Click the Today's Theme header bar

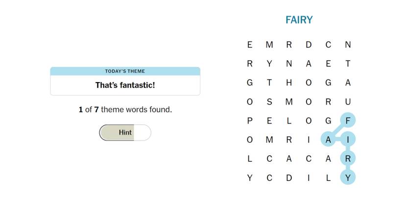tap(125, 71)
